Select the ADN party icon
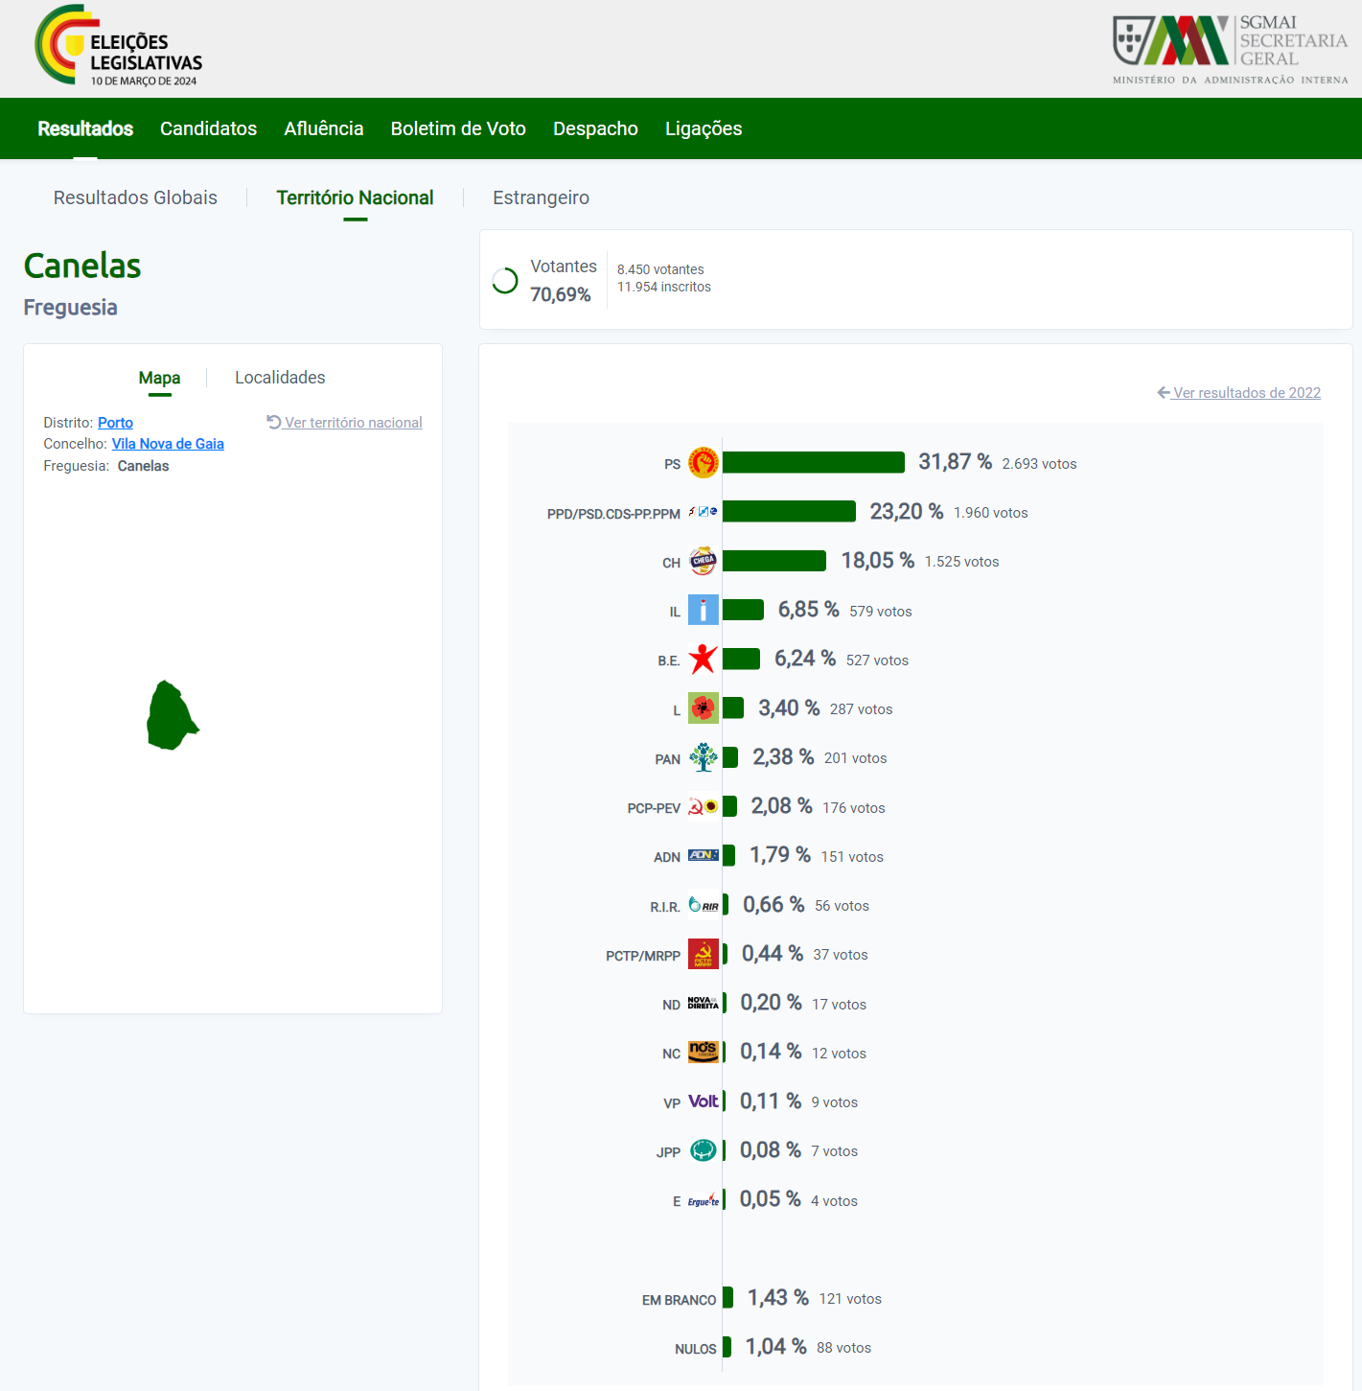Viewport: 1362px width, 1391px height. (x=704, y=855)
